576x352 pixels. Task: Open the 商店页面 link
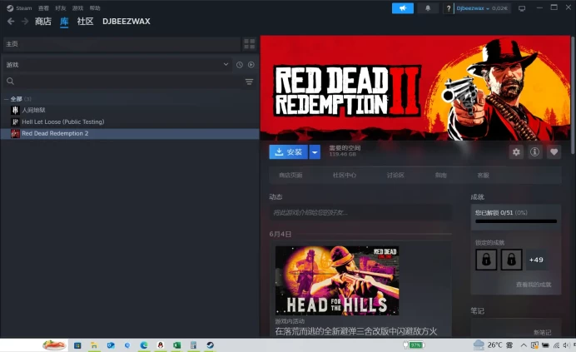pyautogui.click(x=290, y=176)
